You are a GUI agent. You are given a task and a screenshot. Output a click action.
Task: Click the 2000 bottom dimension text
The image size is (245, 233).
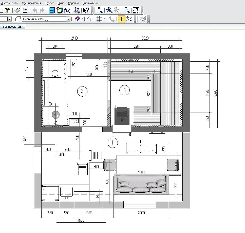pyautogui.click(x=141, y=213)
